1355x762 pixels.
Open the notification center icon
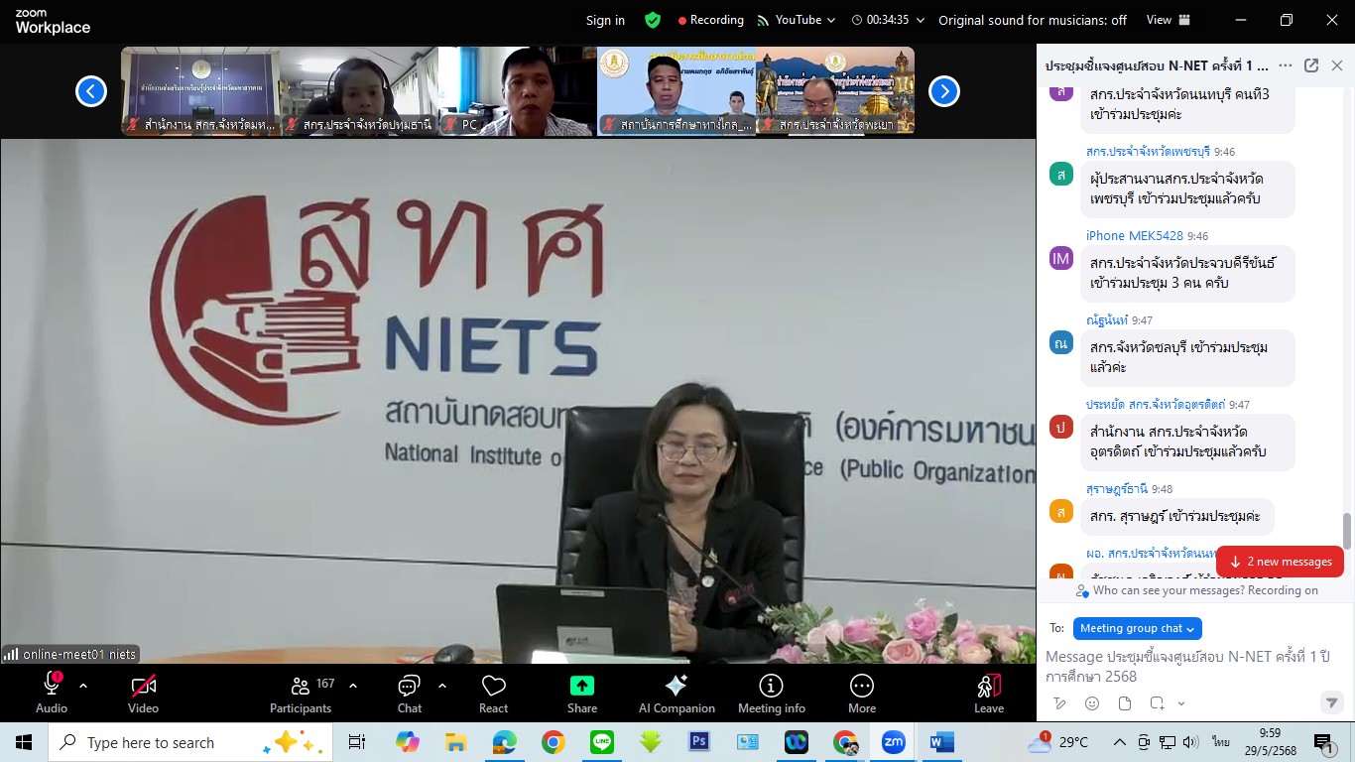tap(1323, 743)
